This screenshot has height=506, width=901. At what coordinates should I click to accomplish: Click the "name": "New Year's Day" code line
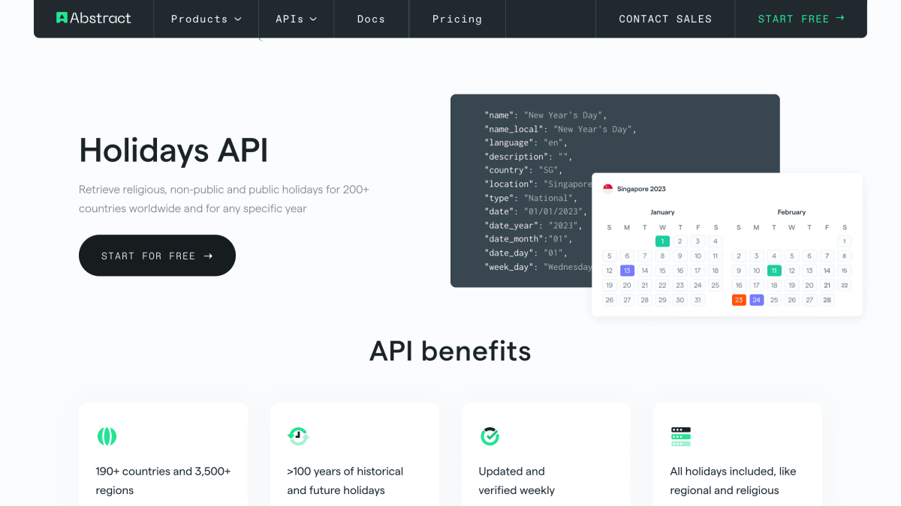[x=546, y=115]
